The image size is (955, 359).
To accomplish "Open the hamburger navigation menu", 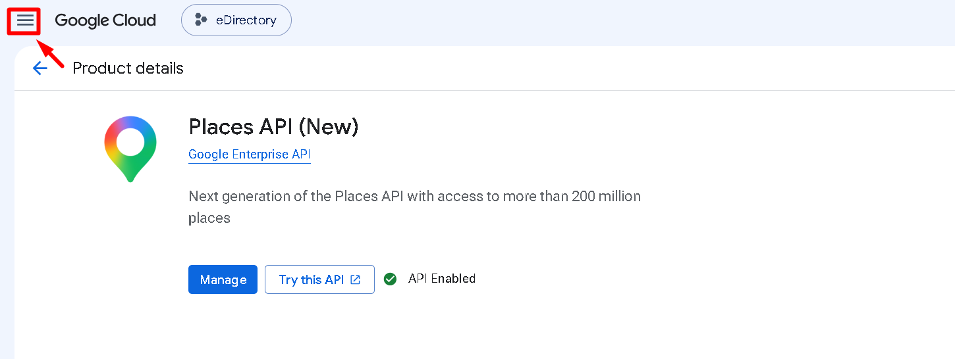I will (25, 21).
